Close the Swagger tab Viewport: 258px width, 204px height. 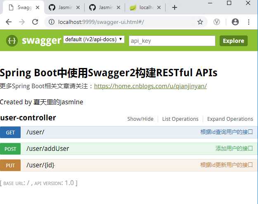(x=38, y=7)
